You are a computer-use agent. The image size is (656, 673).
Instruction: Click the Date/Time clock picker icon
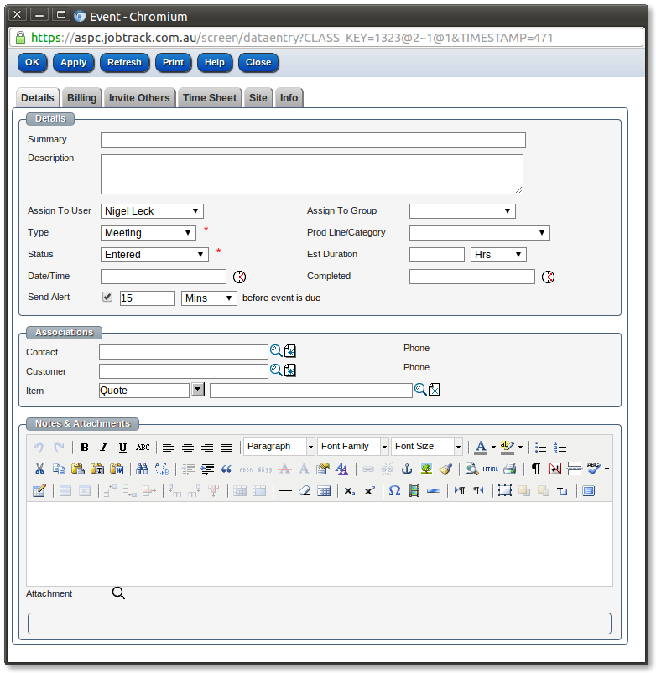click(x=239, y=277)
